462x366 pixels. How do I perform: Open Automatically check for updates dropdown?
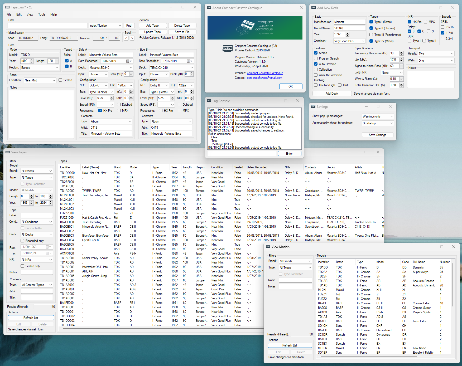(x=378, y=123)
